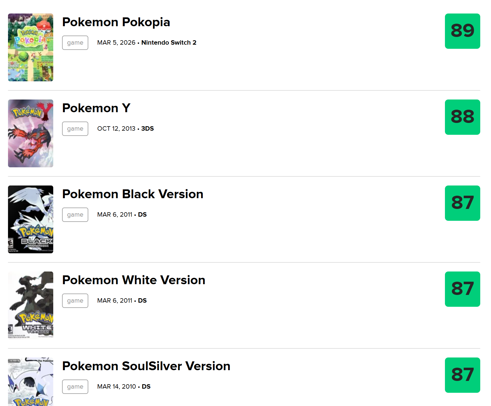Select the game tag under SoulSilver Version
The image size is (491, 406).
coord(75,387)
